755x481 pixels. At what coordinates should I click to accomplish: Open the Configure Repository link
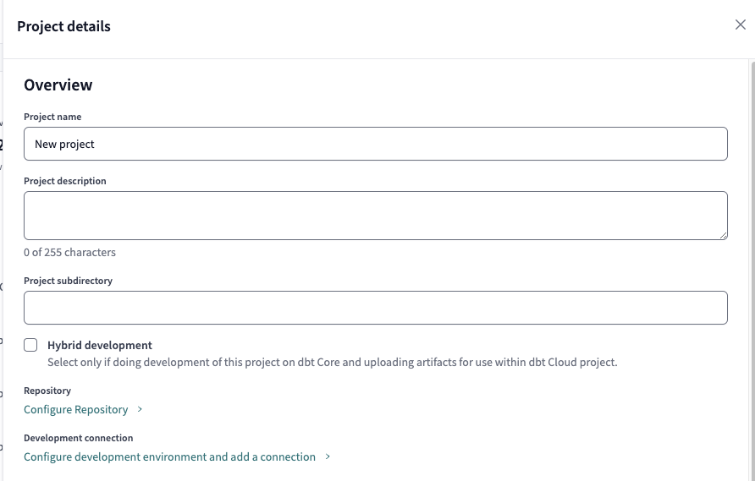click(76, 410)
